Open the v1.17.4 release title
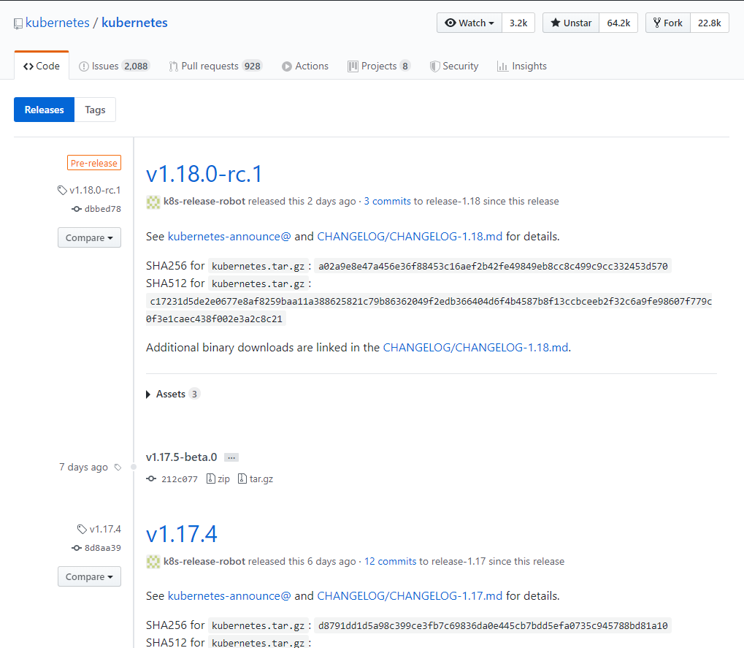This screenshot has width=744, height=648. 182,534
